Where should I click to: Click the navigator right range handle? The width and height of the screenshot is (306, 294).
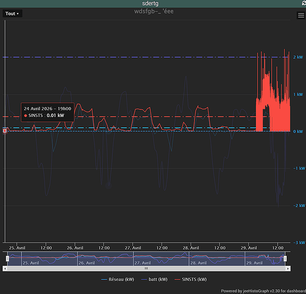pos(285,259)
